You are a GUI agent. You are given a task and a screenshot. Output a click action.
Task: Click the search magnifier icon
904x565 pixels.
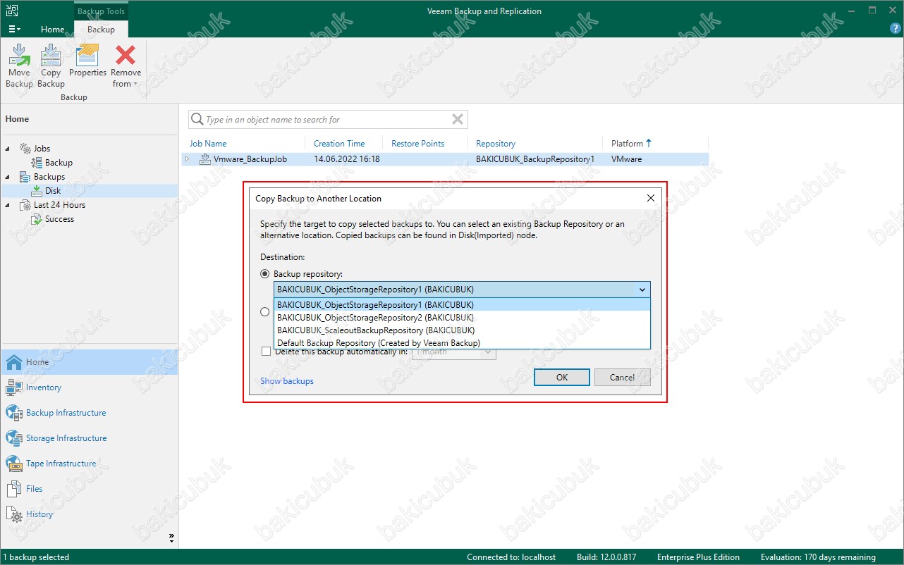197,120
